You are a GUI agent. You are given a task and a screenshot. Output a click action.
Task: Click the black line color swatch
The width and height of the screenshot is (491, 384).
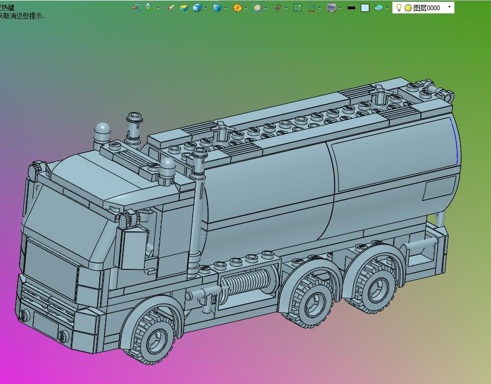(x=351, y=8)
